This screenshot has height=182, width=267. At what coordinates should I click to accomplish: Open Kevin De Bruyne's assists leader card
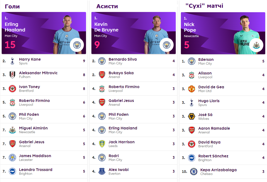pyautogui.click(x=133, y=33)
